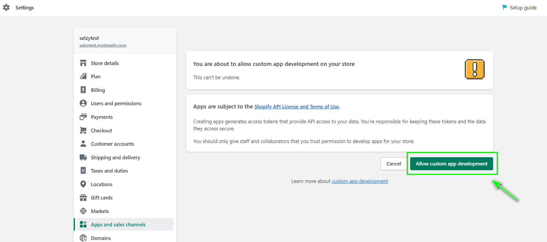Click the Locations pin icon
Image resolution: width=547 pixels, height=242 pixels.
coord(83,184)
